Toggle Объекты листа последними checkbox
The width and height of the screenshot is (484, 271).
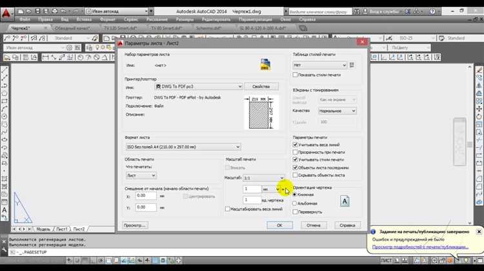pos(295,167)
